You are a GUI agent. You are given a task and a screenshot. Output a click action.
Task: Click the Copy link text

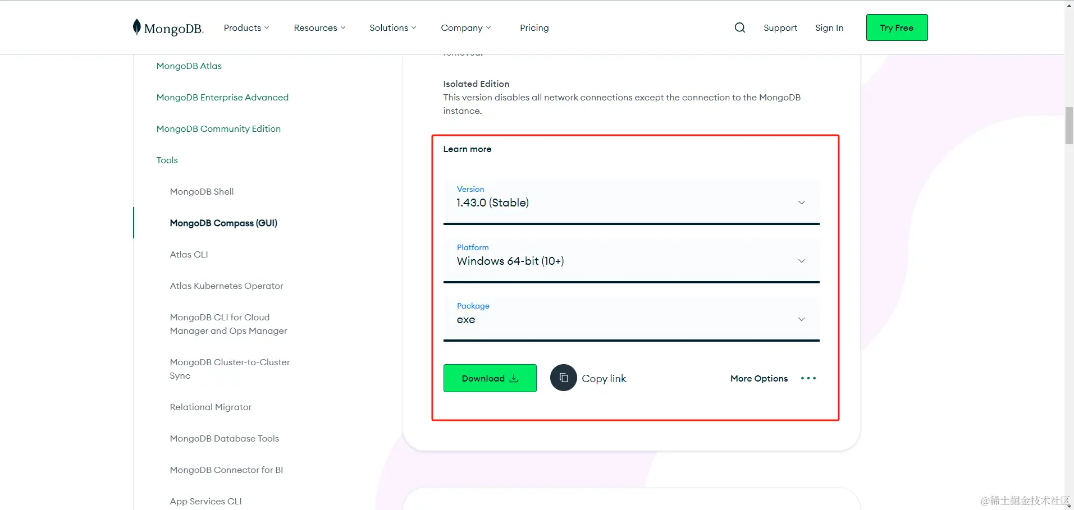click(x=604, y=379)
